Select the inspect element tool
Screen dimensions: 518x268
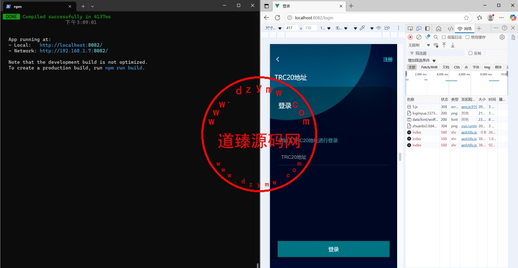tap(410, 28)
